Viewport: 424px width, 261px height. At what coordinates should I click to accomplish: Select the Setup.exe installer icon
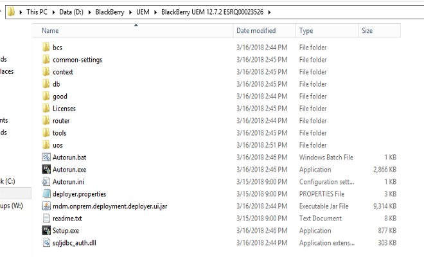tap(46, 230)
